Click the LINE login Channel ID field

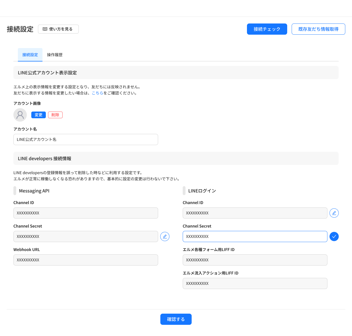tap(255, 213)
